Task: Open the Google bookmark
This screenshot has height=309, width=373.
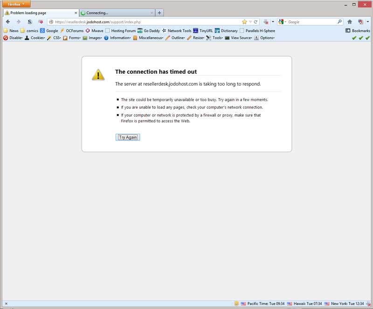Action: tap(49, 31)
